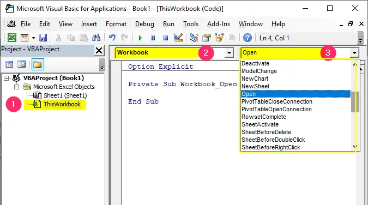
Task: Click the procedure list scroll down arrow
Action: [355, 147]
